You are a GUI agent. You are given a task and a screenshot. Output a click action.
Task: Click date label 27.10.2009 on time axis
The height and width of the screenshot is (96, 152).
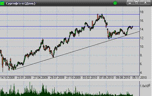pos(74,78)
